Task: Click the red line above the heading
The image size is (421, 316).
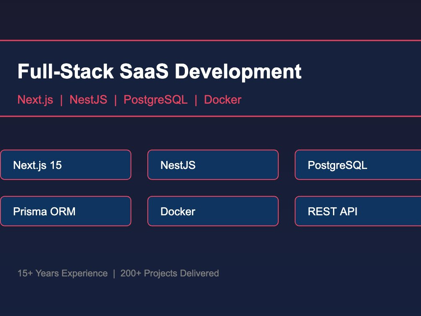Action: [210, 40]
